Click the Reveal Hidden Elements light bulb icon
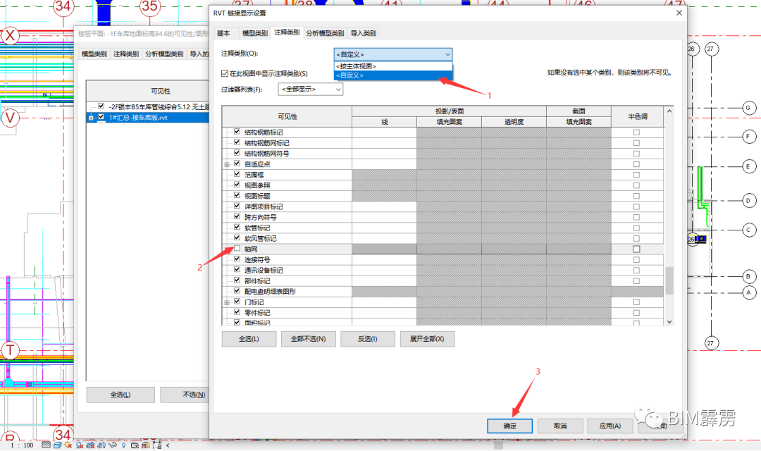Screen dimensions: 761x451 (x=123, y=445)
